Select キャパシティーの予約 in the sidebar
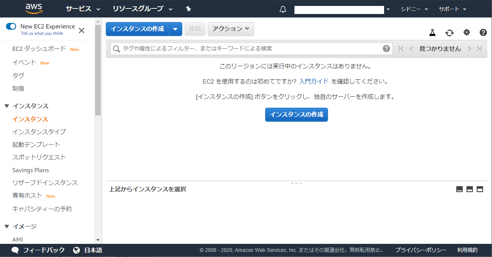 (x=42, y=209)
